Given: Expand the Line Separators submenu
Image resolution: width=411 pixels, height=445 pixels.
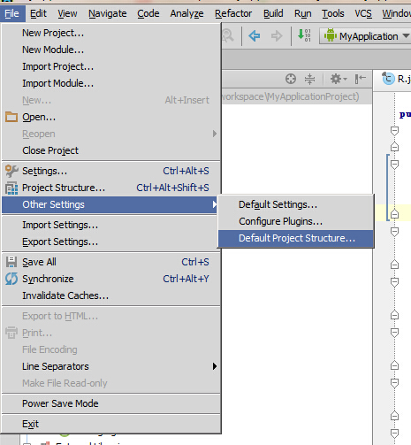Looking at the screenshot, I should (x=110, y=366).
